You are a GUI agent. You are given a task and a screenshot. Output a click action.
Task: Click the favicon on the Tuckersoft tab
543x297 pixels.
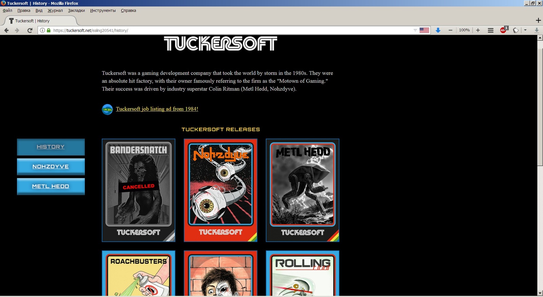(x=12, y=21)
